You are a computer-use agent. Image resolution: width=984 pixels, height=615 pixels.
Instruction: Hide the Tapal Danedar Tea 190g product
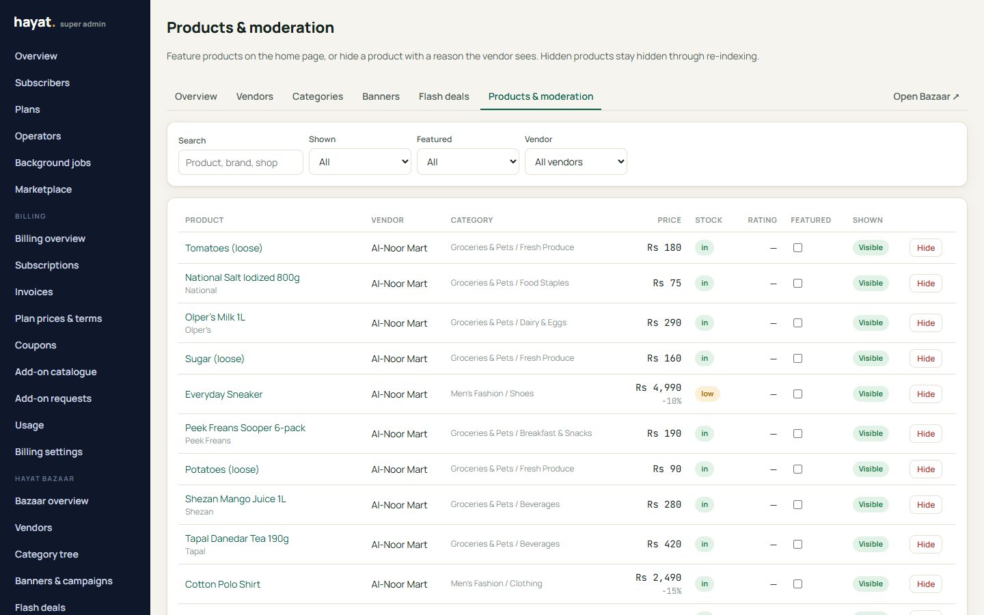(926, 545)
